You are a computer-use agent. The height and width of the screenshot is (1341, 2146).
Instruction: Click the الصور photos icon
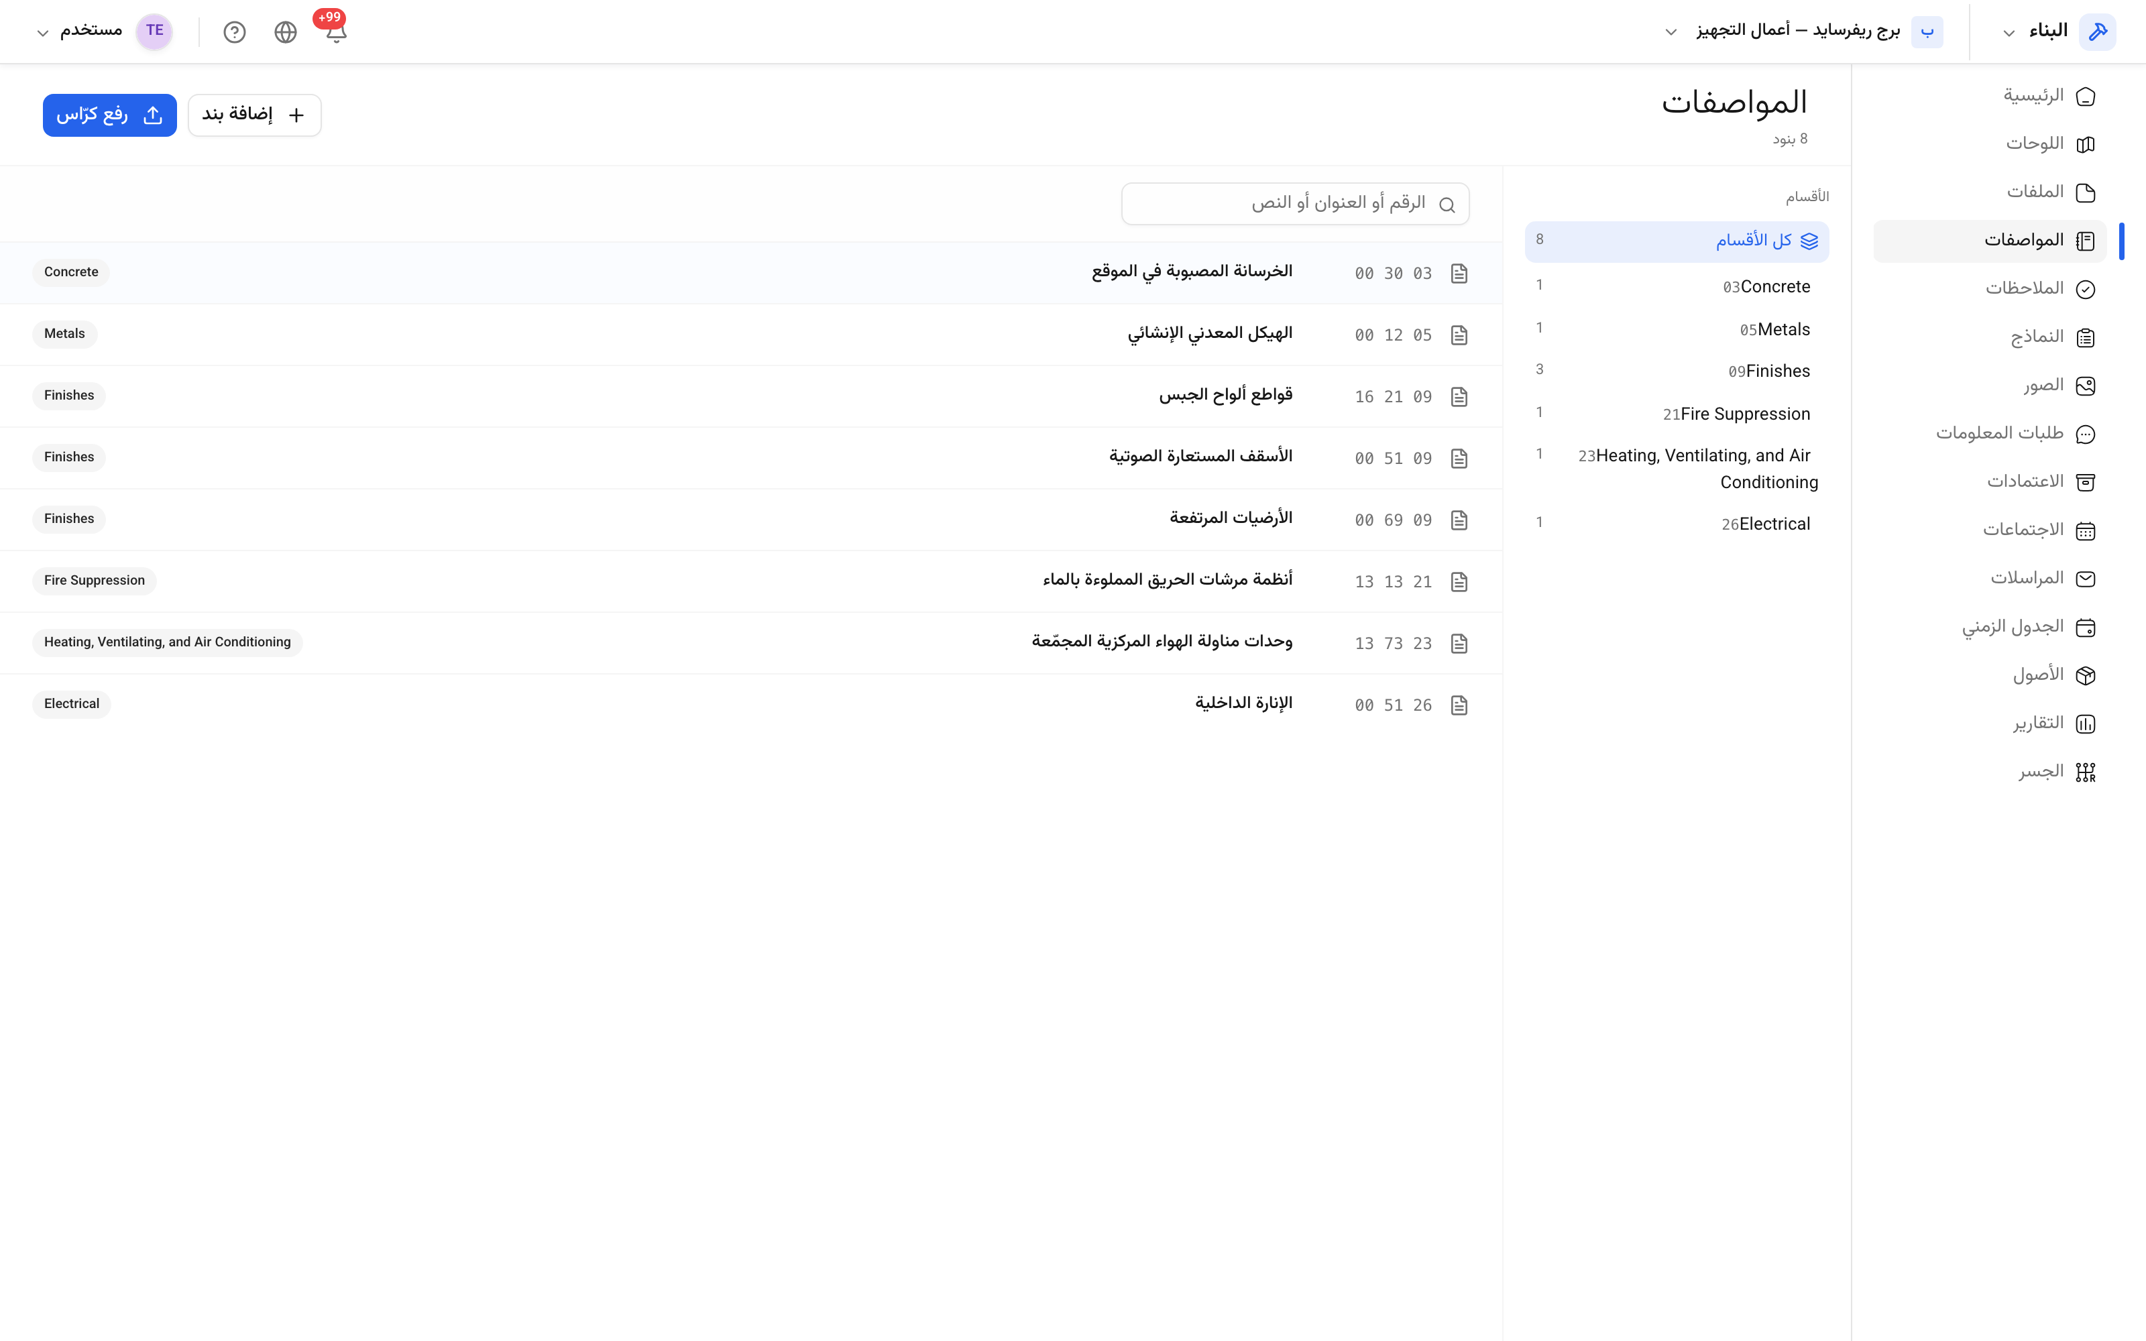[x=2086, y=386]
